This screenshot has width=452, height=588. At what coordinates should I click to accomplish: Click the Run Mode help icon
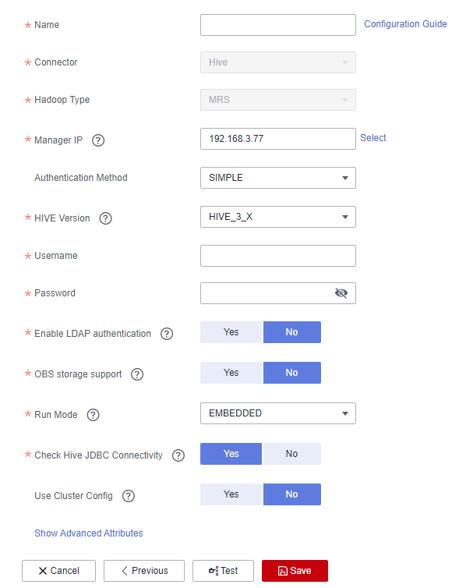(x=93, y=415)
